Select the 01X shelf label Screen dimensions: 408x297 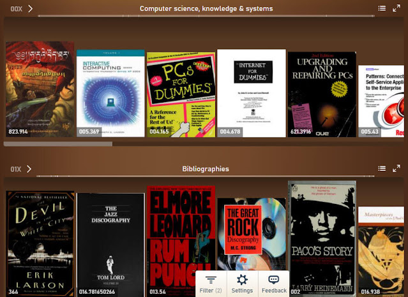coord(15,169)
